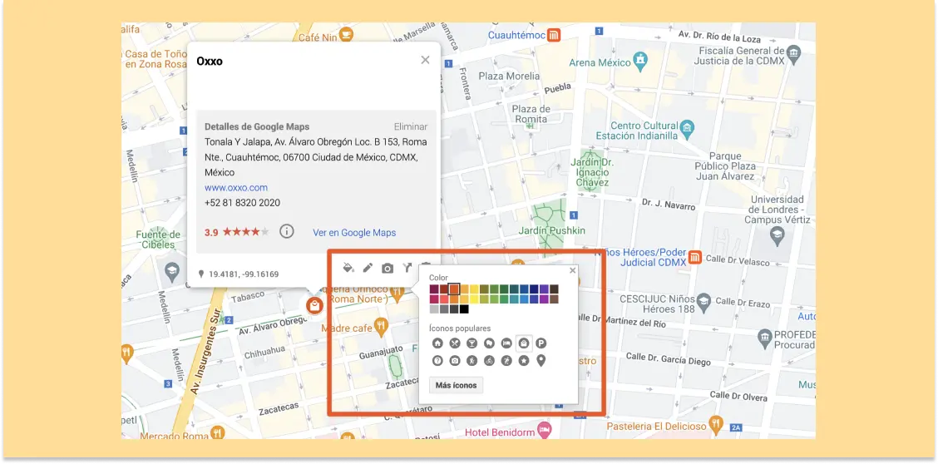Click the Pasteleria El Delicioso restaurant icon
The width and height of the screenshot is (938, 464).
coord(716,425)
